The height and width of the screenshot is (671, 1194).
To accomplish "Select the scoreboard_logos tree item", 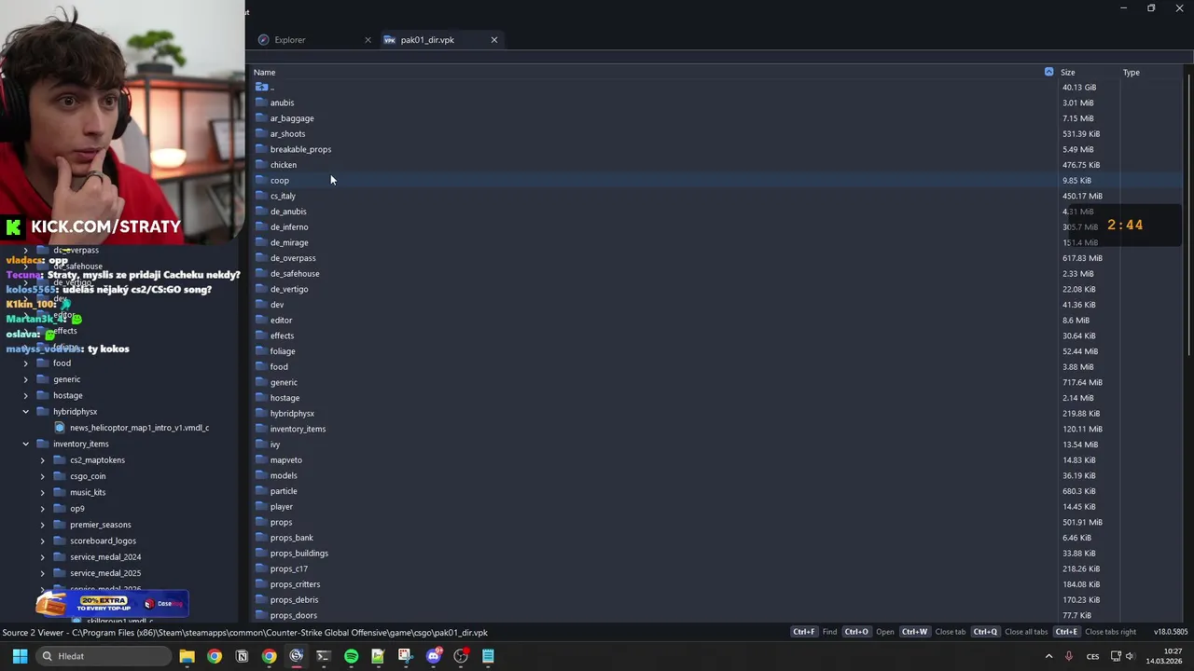I will coord(103,541).
